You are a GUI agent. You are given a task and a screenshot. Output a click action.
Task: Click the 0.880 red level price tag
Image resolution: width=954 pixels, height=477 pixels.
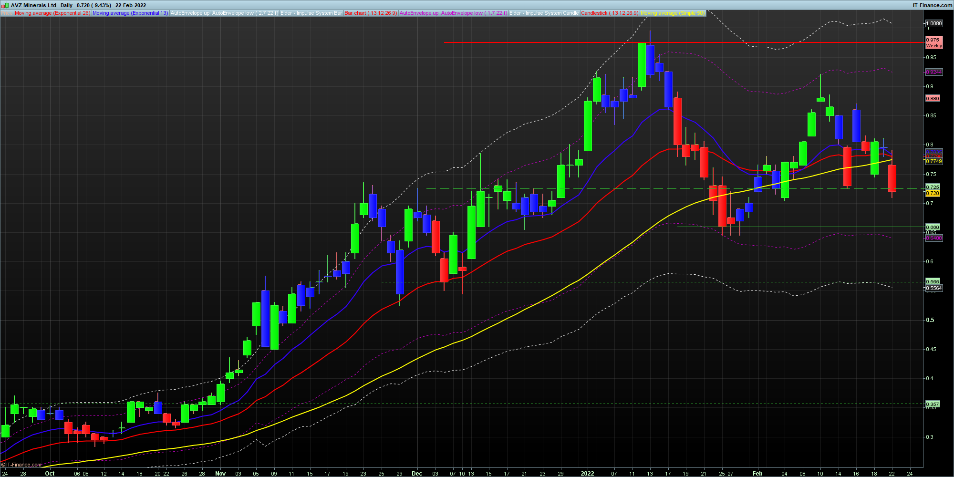[x=933, y=98]
